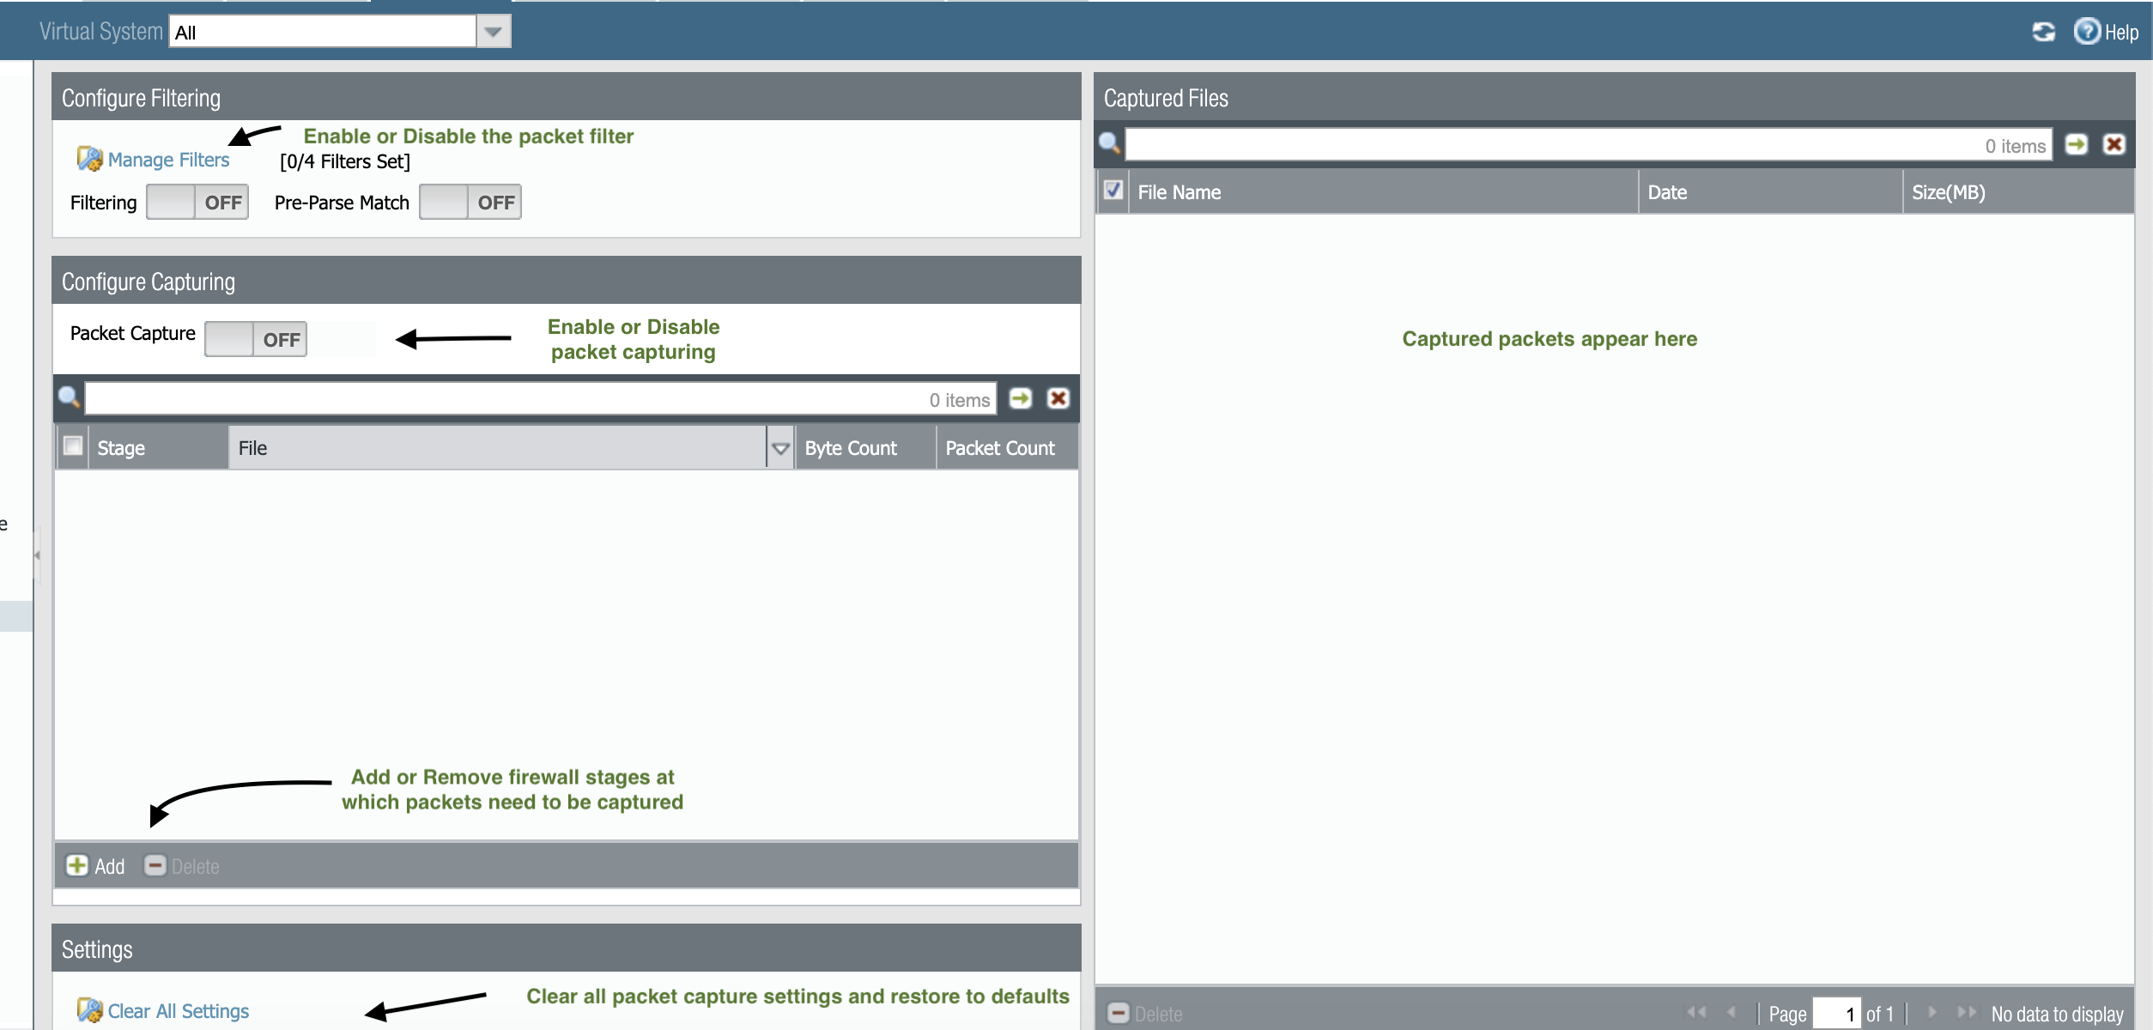Click the red clear-filter icon in Configure Capturing
This screenshot has height=1030, width=2153.
pyautogui.click(x=1058, y=398)
